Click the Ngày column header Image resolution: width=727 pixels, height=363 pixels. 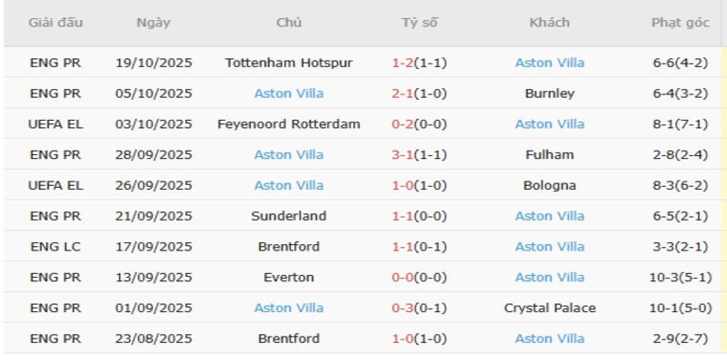pos(153,23)
